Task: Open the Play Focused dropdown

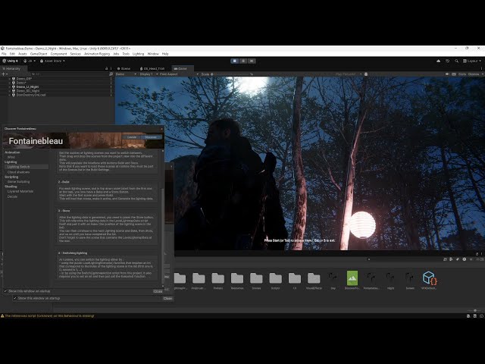Action: pyautogui.click(x=349, y=74)
